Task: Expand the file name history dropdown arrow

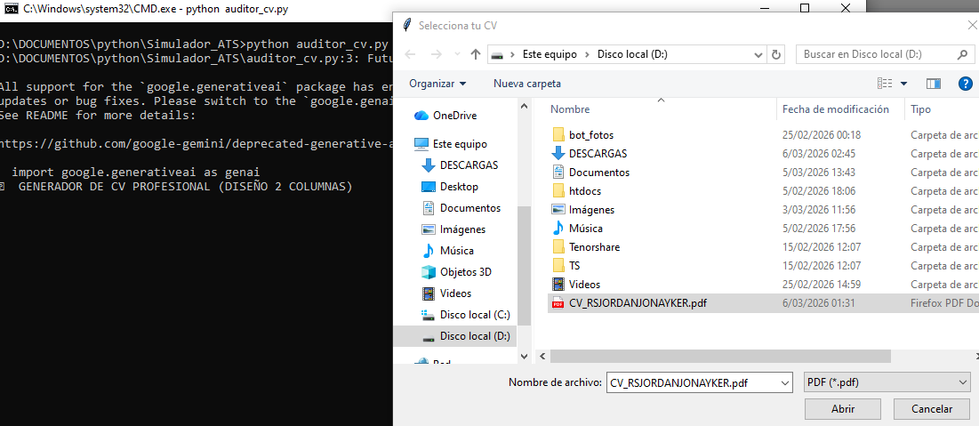Action: 783,382
